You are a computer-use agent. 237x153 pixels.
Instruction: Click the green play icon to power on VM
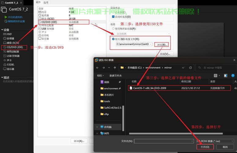(x=6, y=17)
